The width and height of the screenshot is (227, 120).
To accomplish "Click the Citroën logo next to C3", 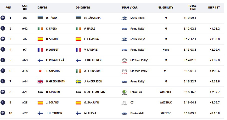I will pyautogui.click(x=124, y=103).
